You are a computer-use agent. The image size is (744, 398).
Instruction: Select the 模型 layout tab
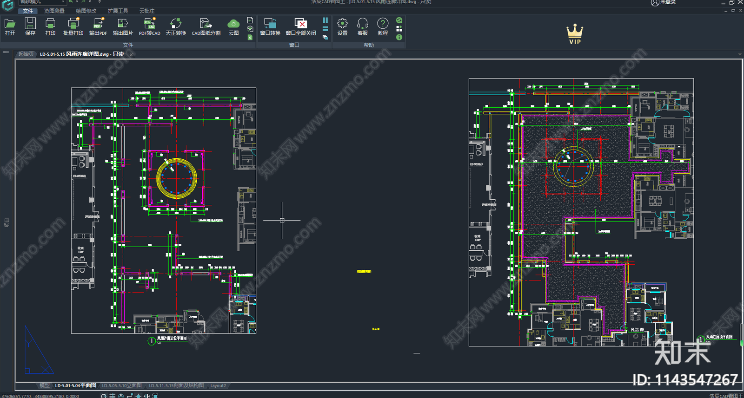[x=45, y=385]
